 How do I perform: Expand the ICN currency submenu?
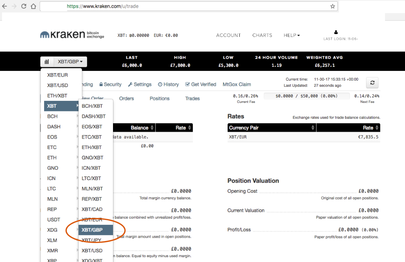click(x=61, y=179)
